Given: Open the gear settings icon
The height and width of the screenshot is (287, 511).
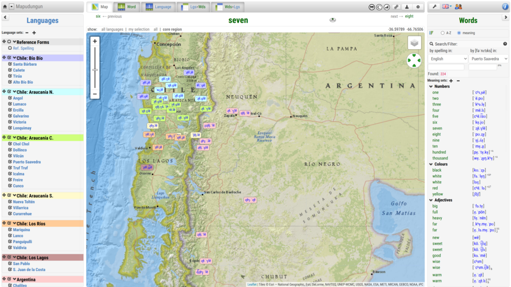Looking at the screenshot, I should [x=418, y=7].
